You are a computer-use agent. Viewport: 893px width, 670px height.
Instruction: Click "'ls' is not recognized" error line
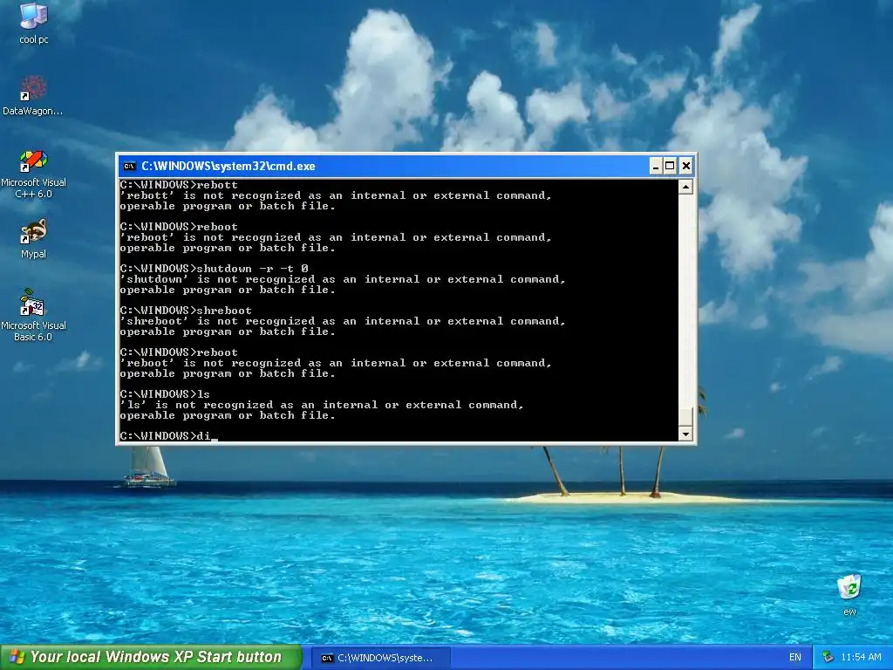tap(322, 405)
